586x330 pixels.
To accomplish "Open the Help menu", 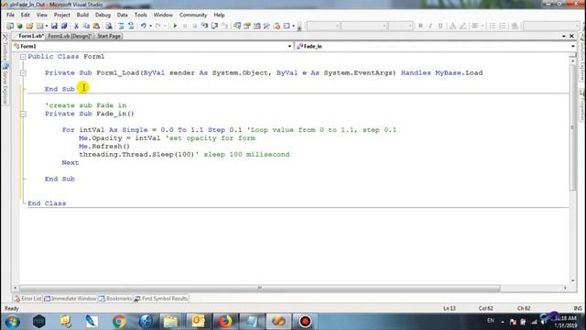I will [x=219, y=15].
